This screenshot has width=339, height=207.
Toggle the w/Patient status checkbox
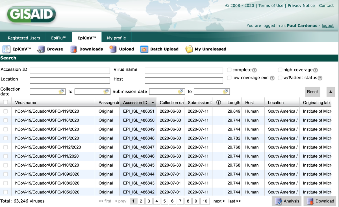click(280, 78)
